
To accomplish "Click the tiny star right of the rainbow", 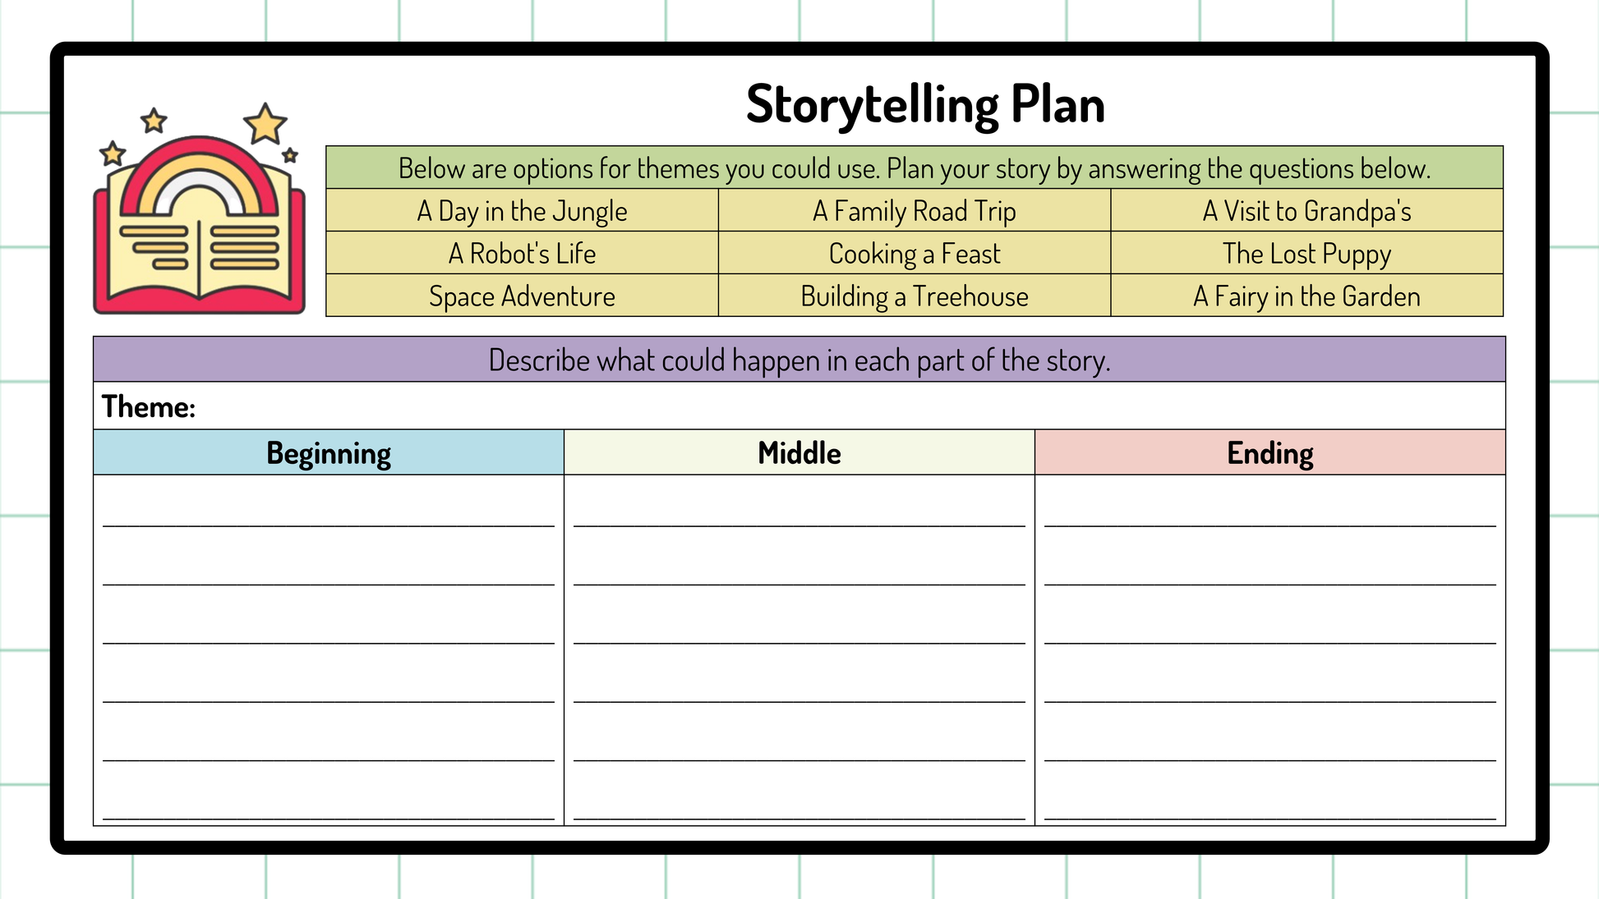I will tap(290, 155).
